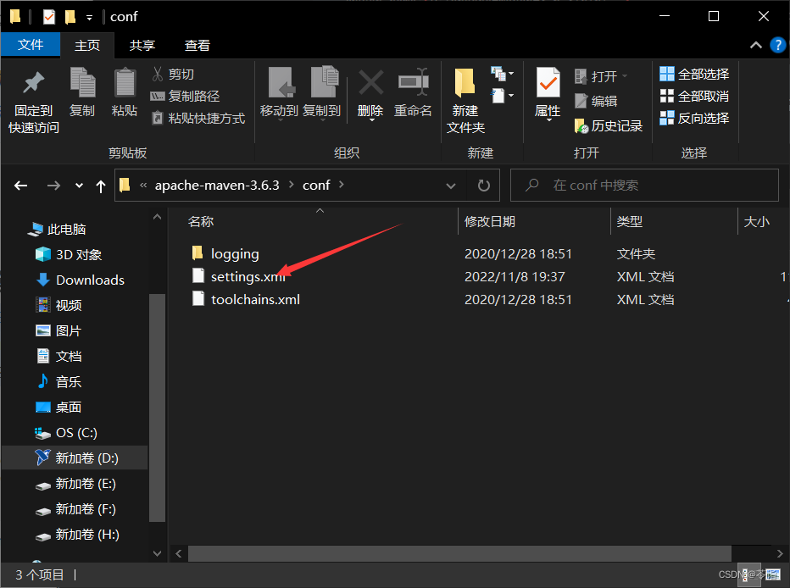Click History (历史记录) in ribbon
This screenshot has height=588, width=790.
tap(609, 126)
